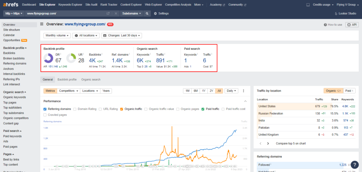Click the three-dot chart options icon
This screenshot has height=172, width=362.
click(243, 91)
